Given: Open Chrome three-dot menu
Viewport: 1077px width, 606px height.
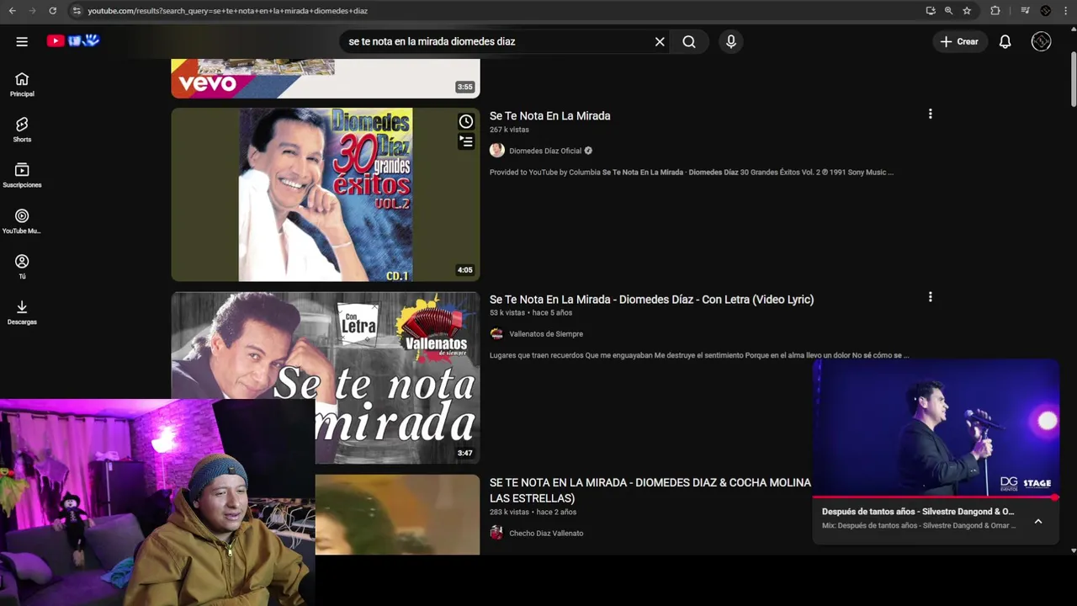Looking at the screenshot, I should pos(1066,11).
